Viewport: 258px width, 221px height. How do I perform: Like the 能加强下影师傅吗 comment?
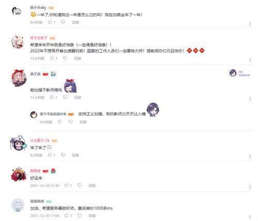(52, 97)
